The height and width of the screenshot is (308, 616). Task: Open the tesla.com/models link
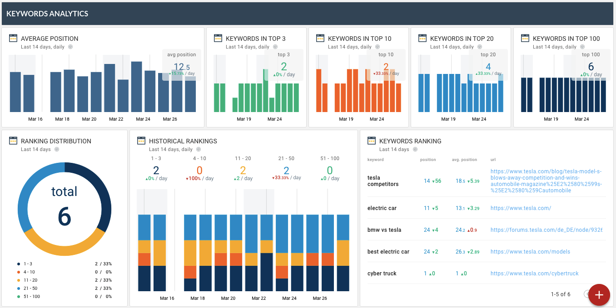pyautogui.click(x=530, y=252)
